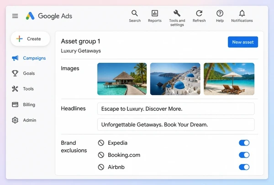Toggle the Booking.com brand exclusion switch
Screen dimensions: 274x185
point(244,155)
